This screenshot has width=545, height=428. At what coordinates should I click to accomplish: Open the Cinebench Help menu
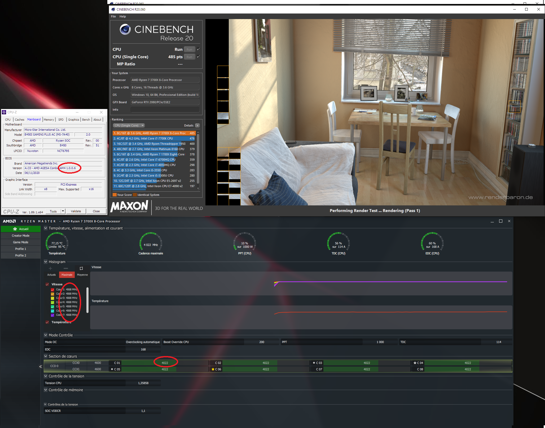(x=122, y=16)
